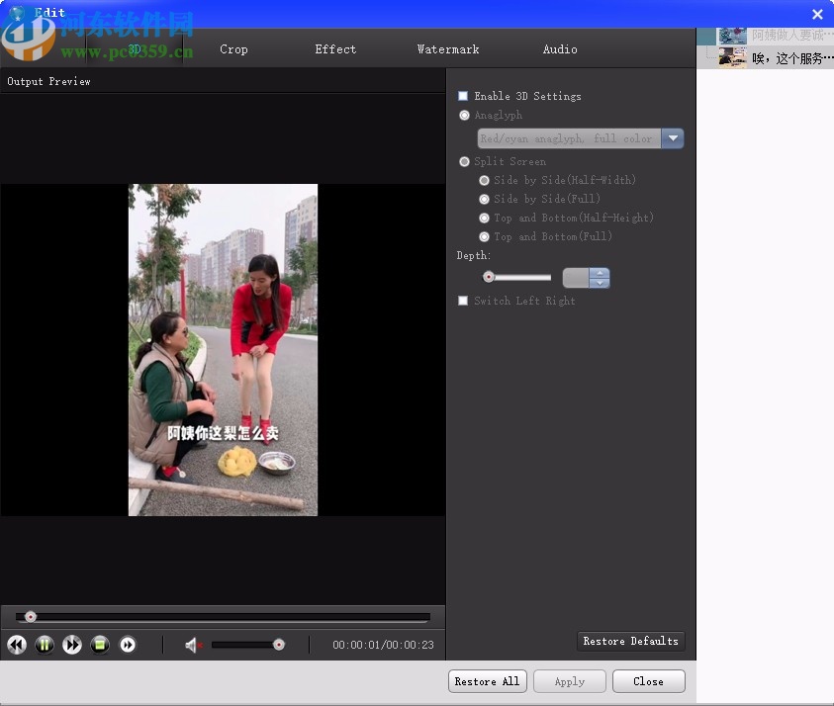Check Switch Left Right
Viewport: 834px width, 706px height.
point(463,301)
